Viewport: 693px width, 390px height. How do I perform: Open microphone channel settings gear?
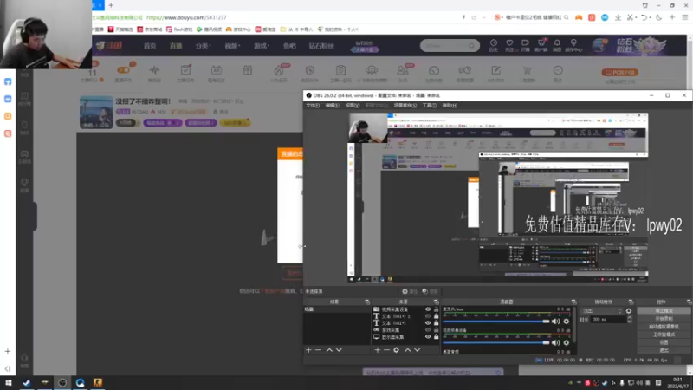click(567, 322)
